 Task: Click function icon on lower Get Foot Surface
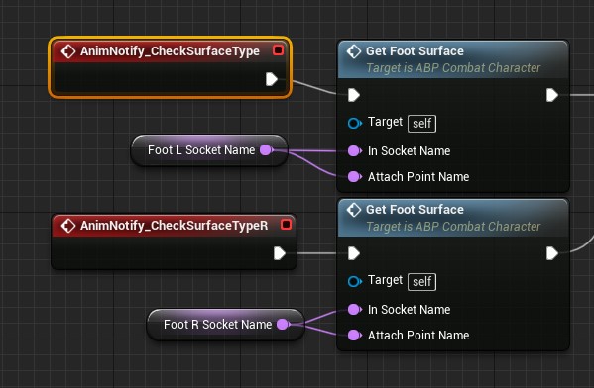pos(354,210)
